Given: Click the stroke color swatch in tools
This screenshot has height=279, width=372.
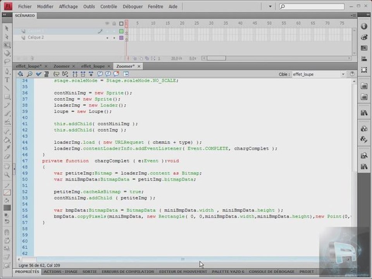Looking at the screenshot, I should click(x=7, y=193).
